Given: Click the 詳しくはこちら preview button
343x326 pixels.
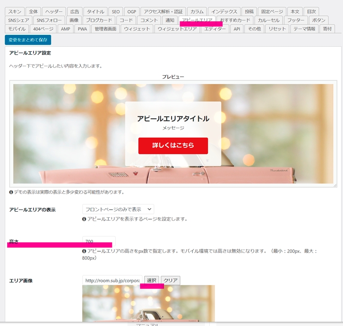Looking at the screenshot, I should coord(173,146).
